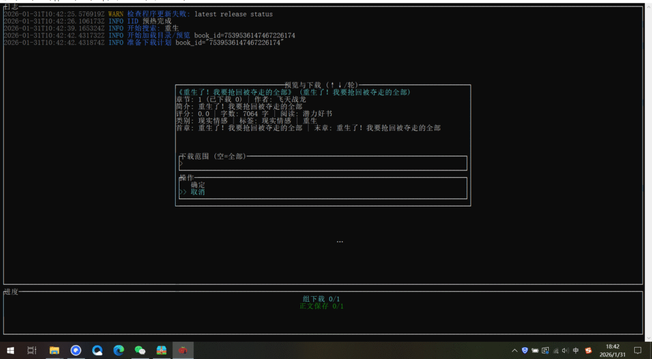Click the volume speaker tray icon
Image resolution: width=652 pixels, height=359 pixels.
pyautogui.click(x=565, y=350)
